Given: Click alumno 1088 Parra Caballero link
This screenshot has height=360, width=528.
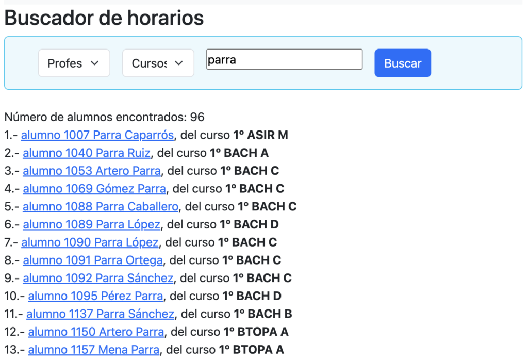Looking at the screenshot, I should [x=101, y=207].
